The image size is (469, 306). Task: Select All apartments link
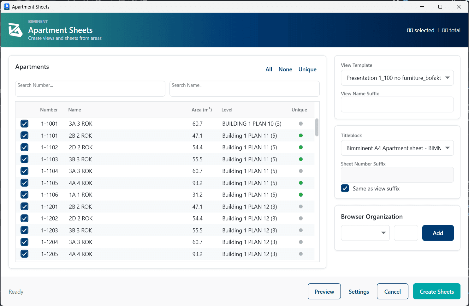click(x=269, y=69)
